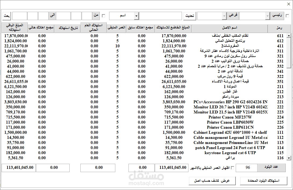Select asset نشافة ايدي عدد 2

[x=144, y=71]
